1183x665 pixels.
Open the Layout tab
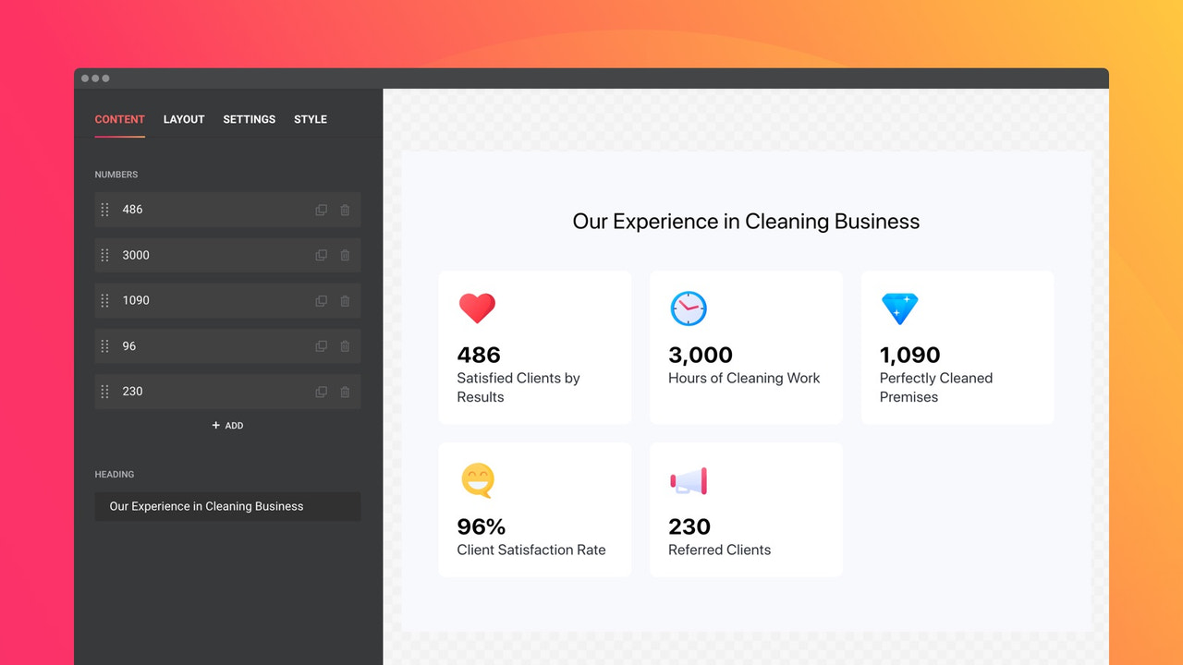pos(184,119)
